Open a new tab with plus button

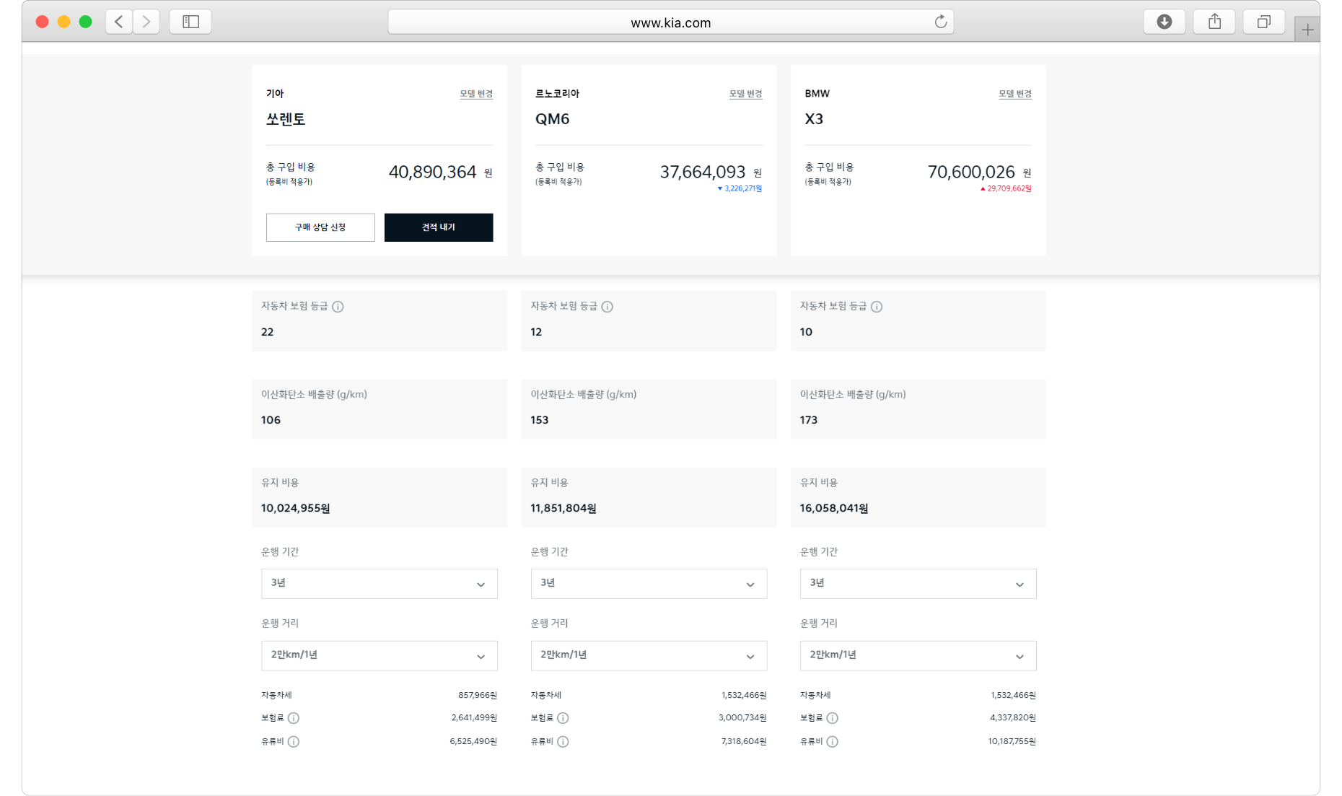(1307, 30)
